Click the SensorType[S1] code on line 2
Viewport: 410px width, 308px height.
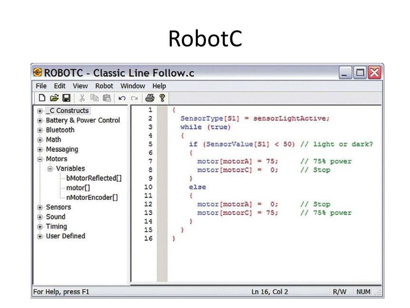(x=210, y=118)
